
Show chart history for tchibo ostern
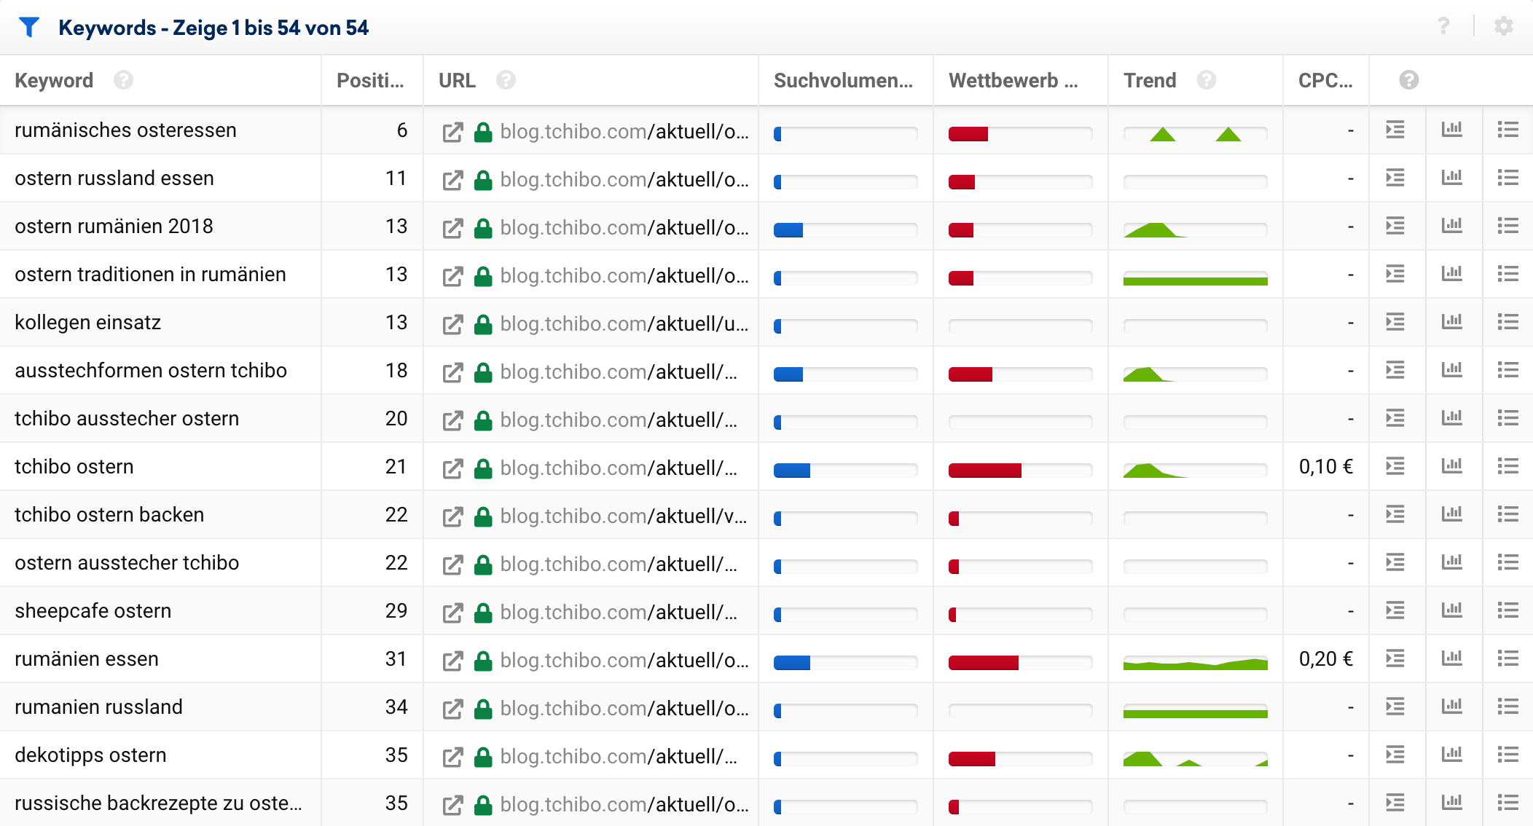(1451, 466)
